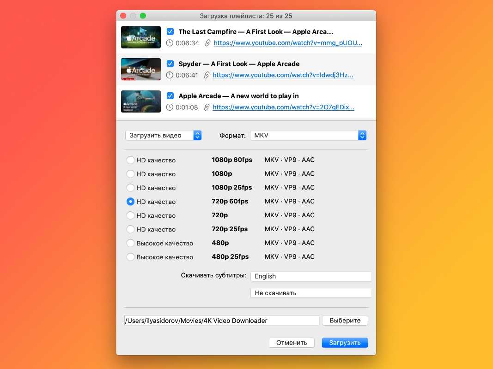Viewport: 493px width, 369px height.
Task: Click the download path input field
Action: 222,321
